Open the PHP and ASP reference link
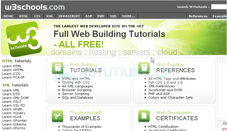 pyautogui.click(x=159, y=94)
